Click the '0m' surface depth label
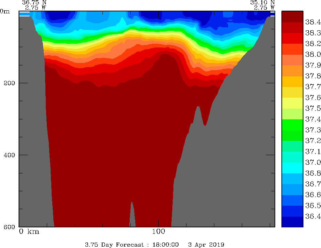321x248 pixels. click(5, 11)
